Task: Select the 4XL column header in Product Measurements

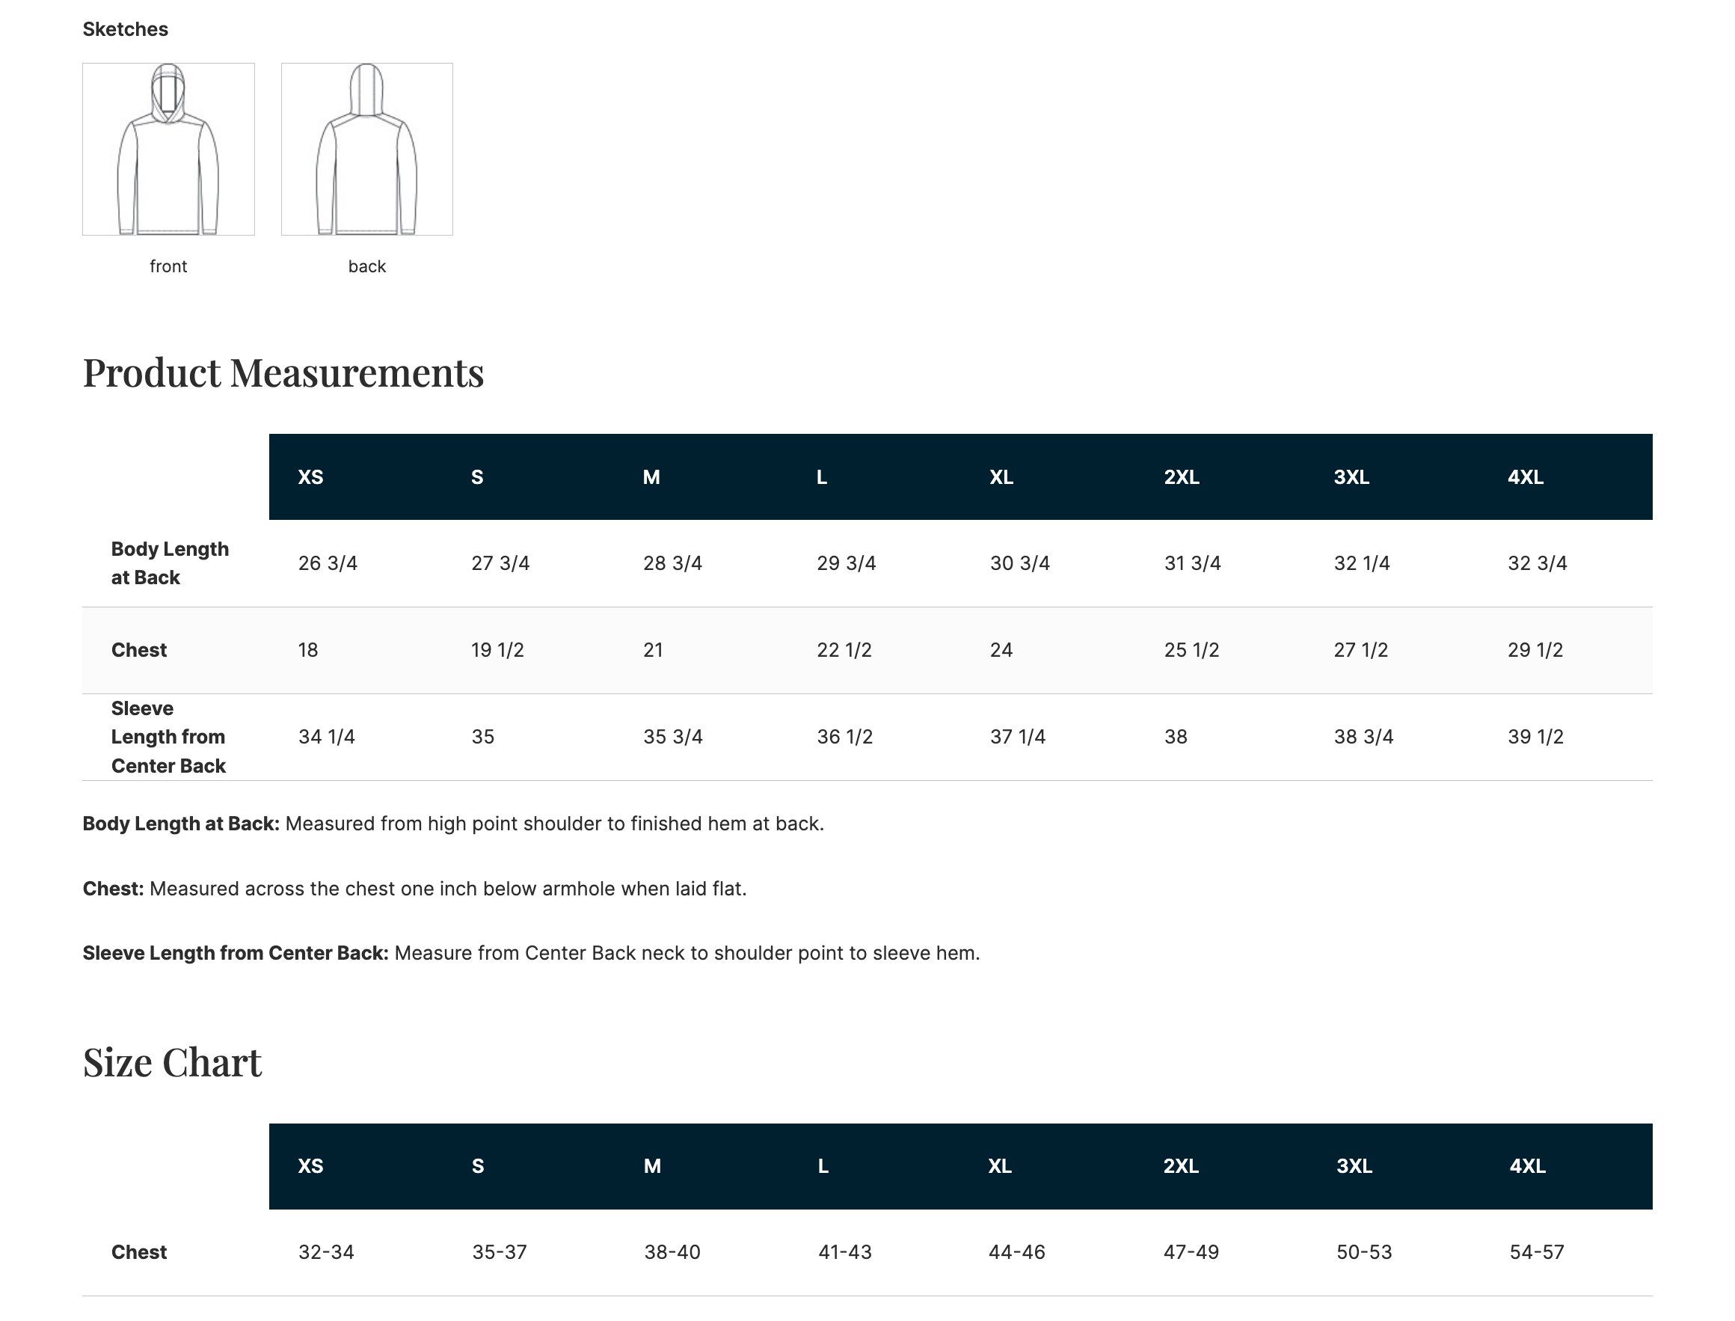Action: [x=1525, y=477]
